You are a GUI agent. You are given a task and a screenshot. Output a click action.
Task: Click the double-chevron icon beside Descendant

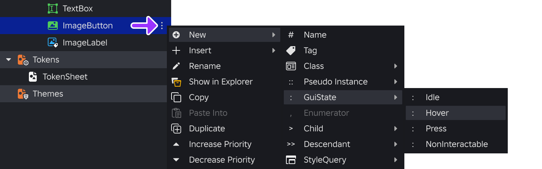[291, 144]
